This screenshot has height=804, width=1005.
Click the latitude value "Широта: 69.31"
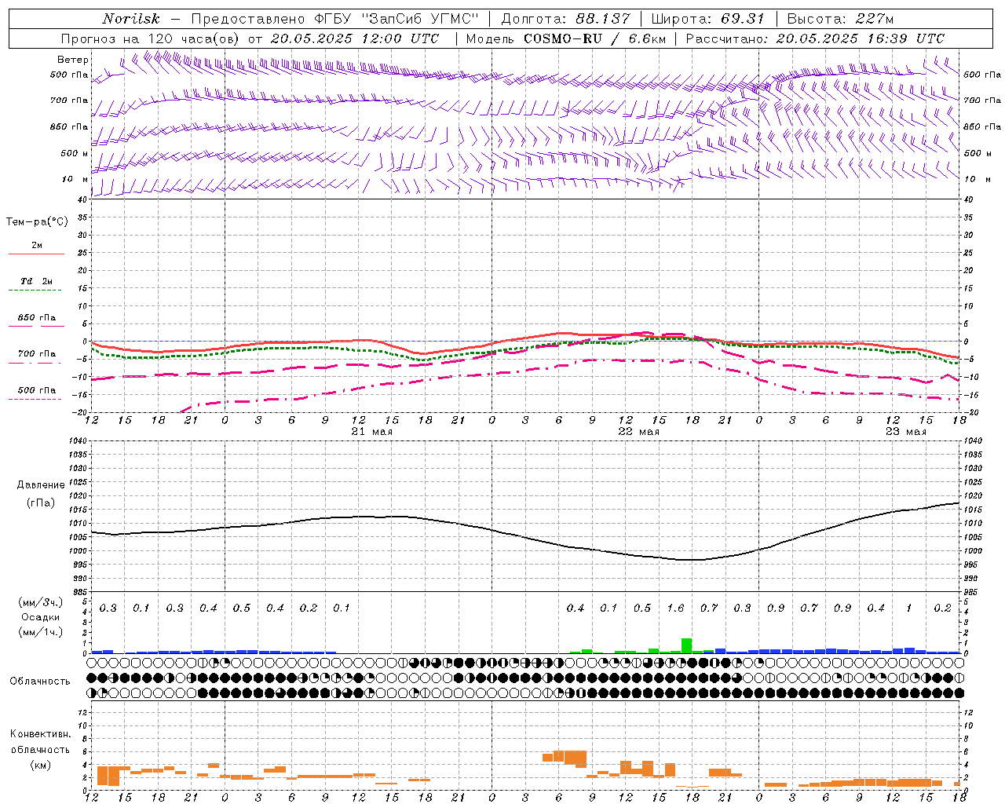[708, 19]
